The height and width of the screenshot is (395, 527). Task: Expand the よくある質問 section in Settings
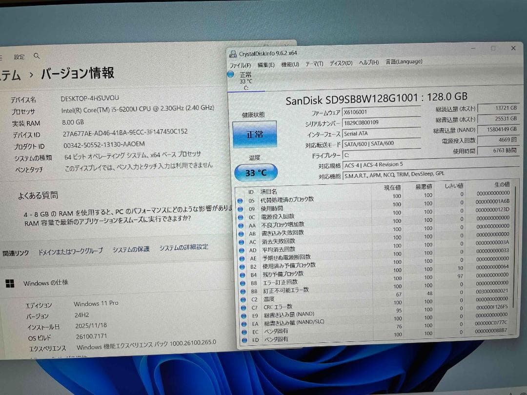tap(38, 195)
